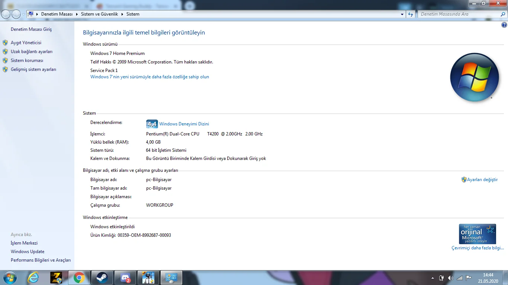Viewport: 508px width, 285px height.
Task: Open Windows Update link
Action: click(28, 252)
